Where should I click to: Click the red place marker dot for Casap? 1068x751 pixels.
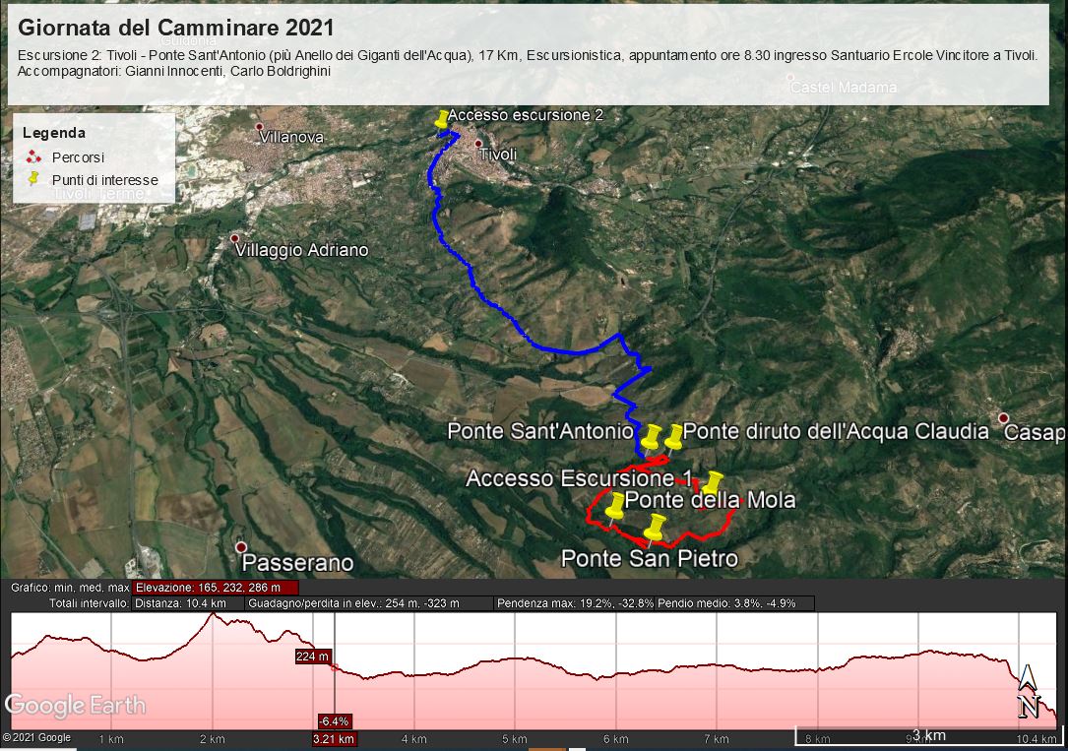point(1003,418)
